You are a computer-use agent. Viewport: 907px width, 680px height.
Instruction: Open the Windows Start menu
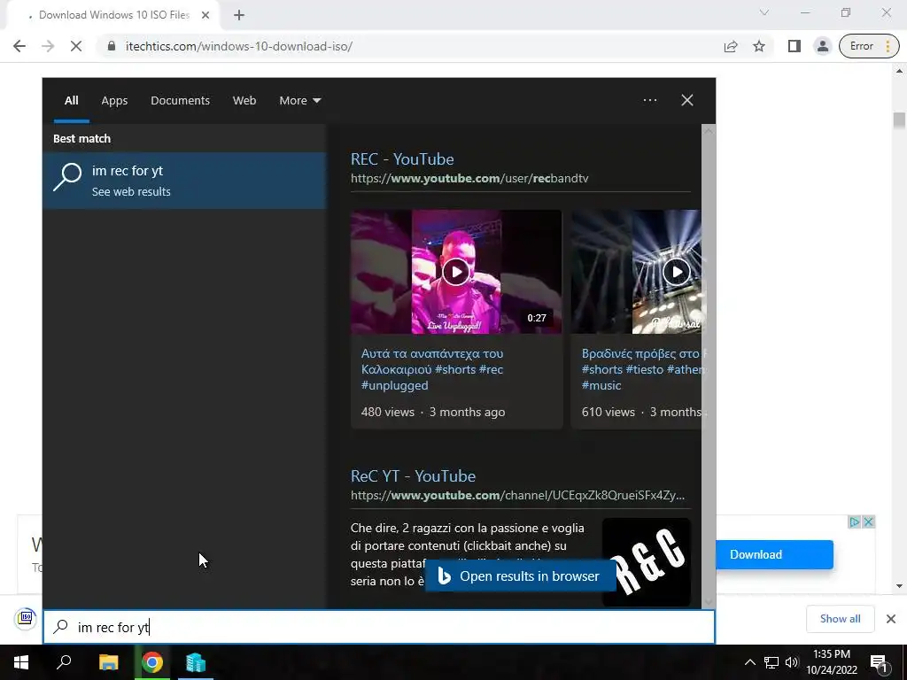[x=21, y=662]
